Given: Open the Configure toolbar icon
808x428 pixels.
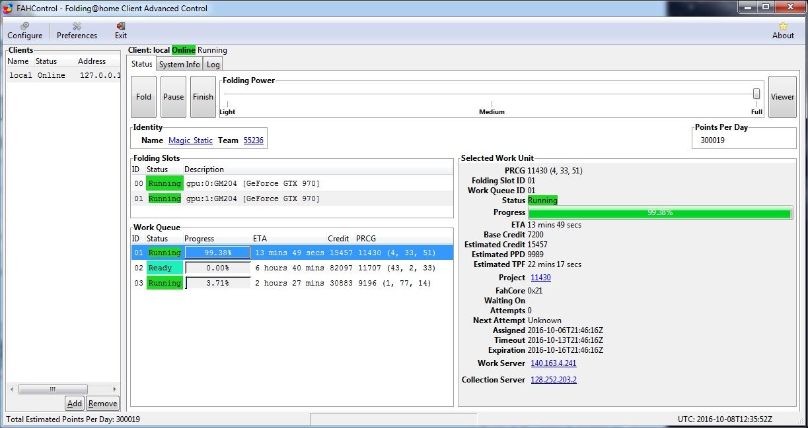Looking at the screenshot, I should click(x=25, y=30).
